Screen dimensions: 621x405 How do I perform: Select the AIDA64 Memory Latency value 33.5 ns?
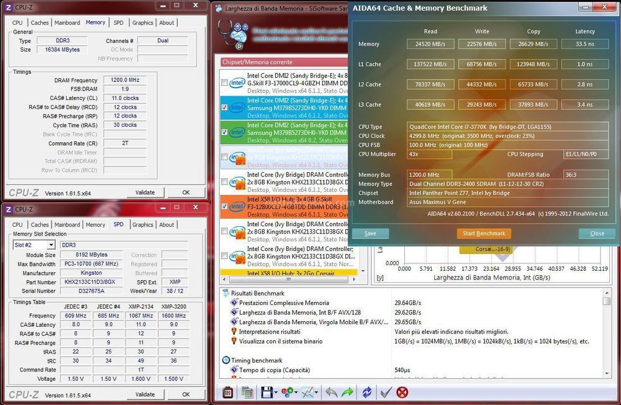point(584,44)
